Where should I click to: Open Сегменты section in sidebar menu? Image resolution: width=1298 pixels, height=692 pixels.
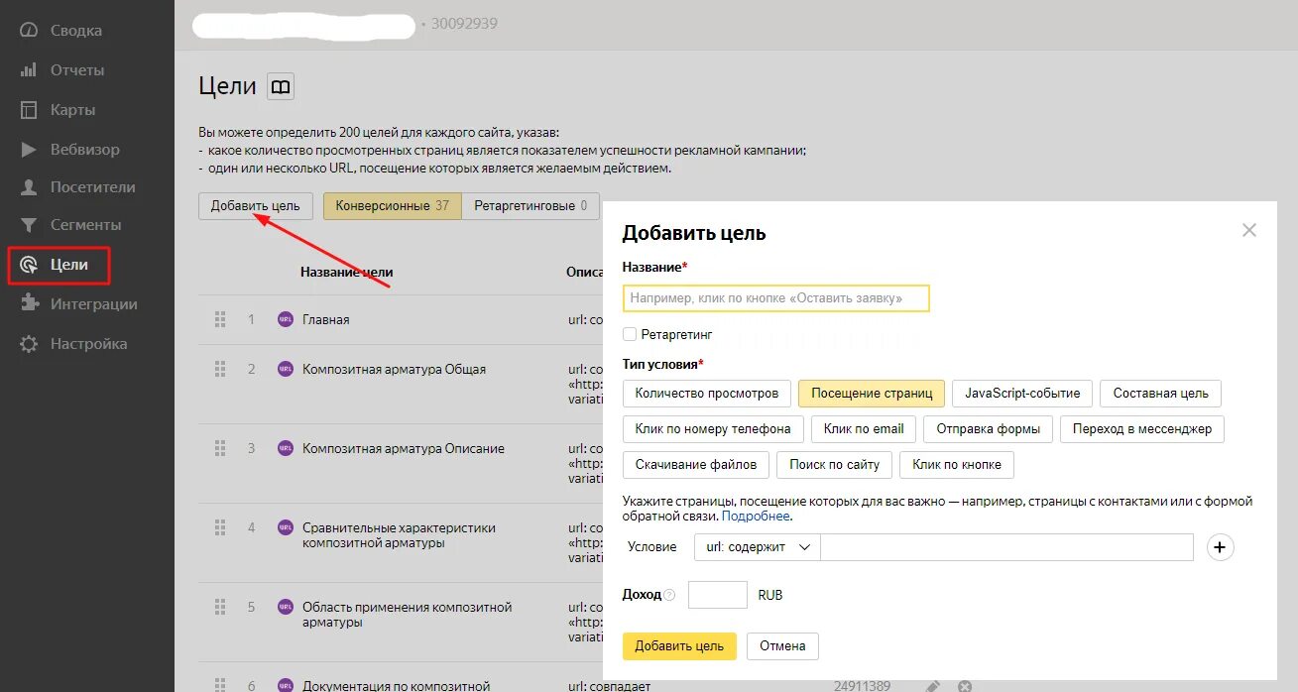point(86,225)
